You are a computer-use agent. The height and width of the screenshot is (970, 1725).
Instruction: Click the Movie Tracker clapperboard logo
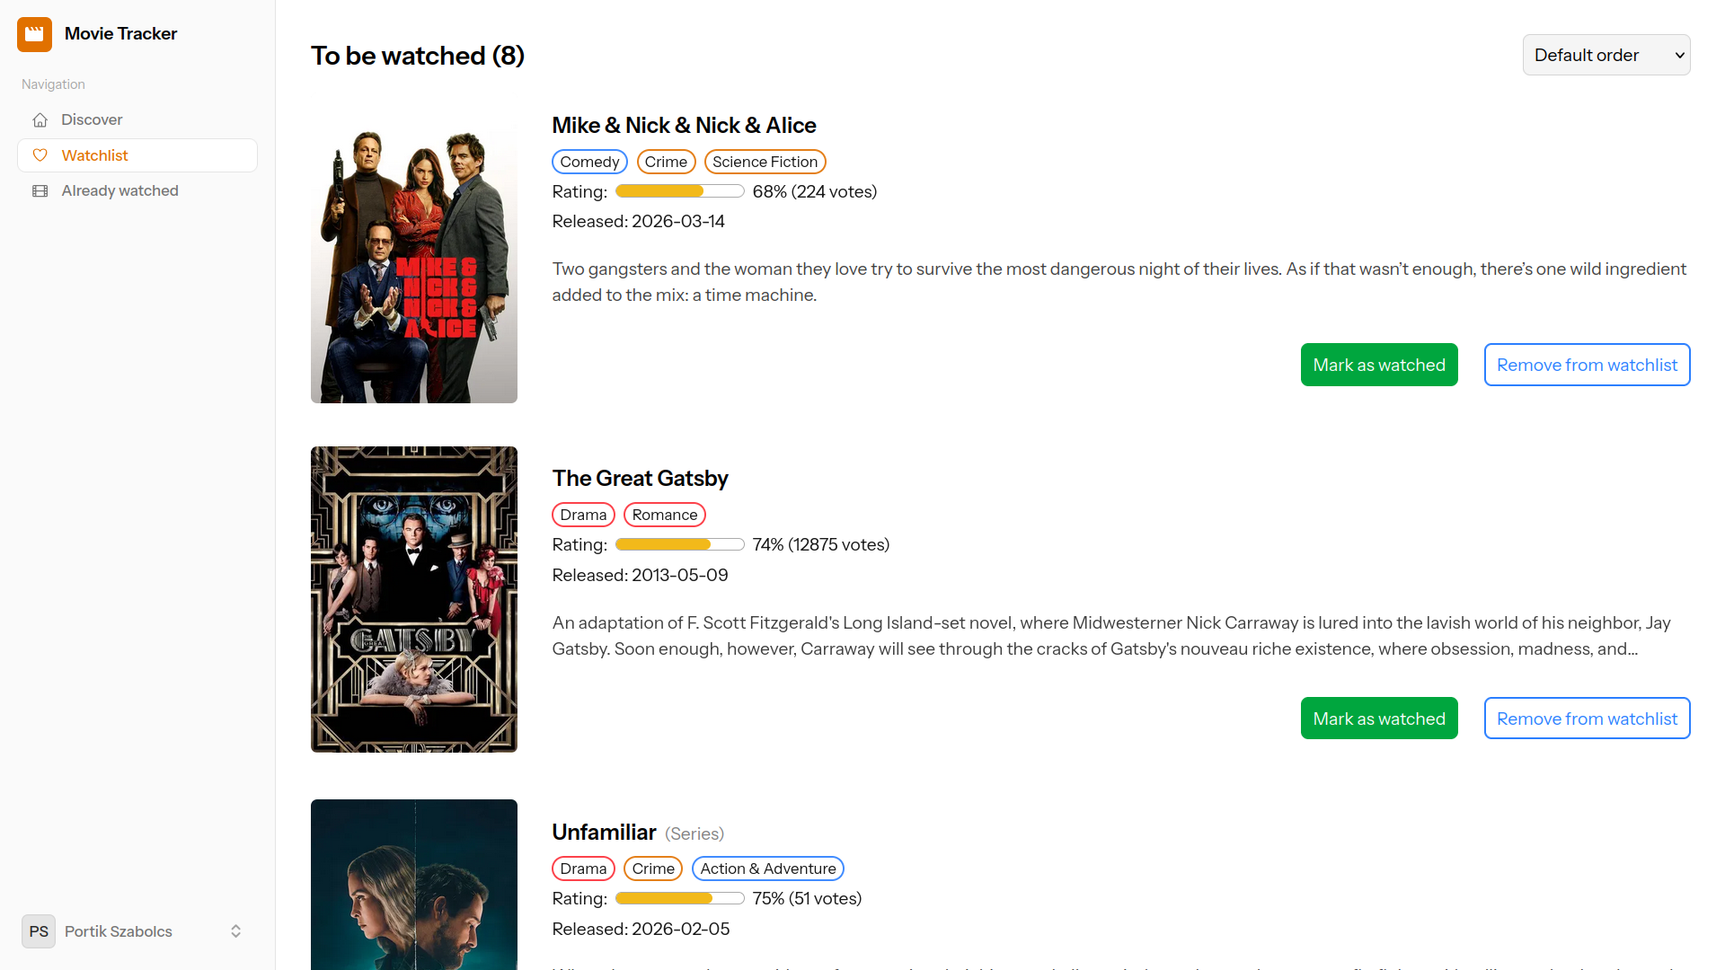(x=34, y=34)
